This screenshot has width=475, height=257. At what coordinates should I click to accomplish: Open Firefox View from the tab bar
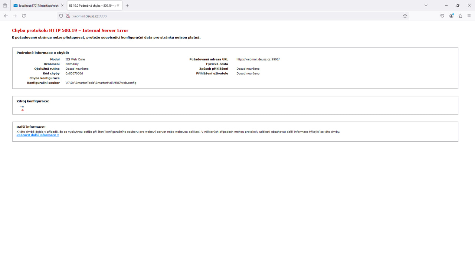click(x=5, y=6)
